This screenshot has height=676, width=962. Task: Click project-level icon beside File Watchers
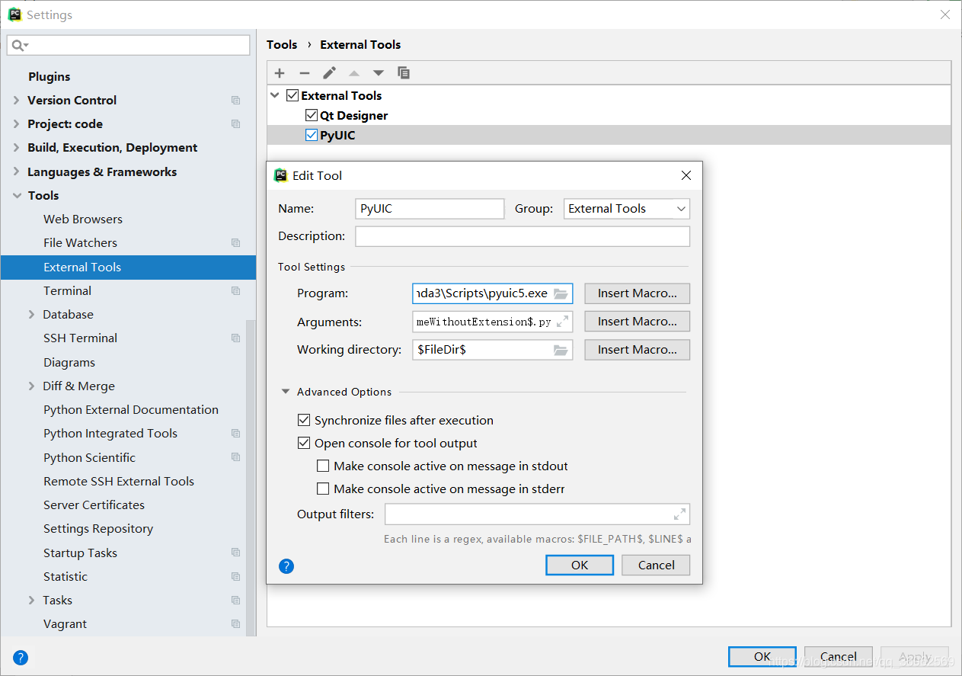(x=236, y=243)
